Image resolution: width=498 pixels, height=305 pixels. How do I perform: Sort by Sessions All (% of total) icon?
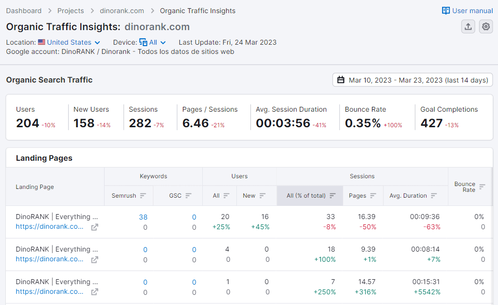[333, 196]
